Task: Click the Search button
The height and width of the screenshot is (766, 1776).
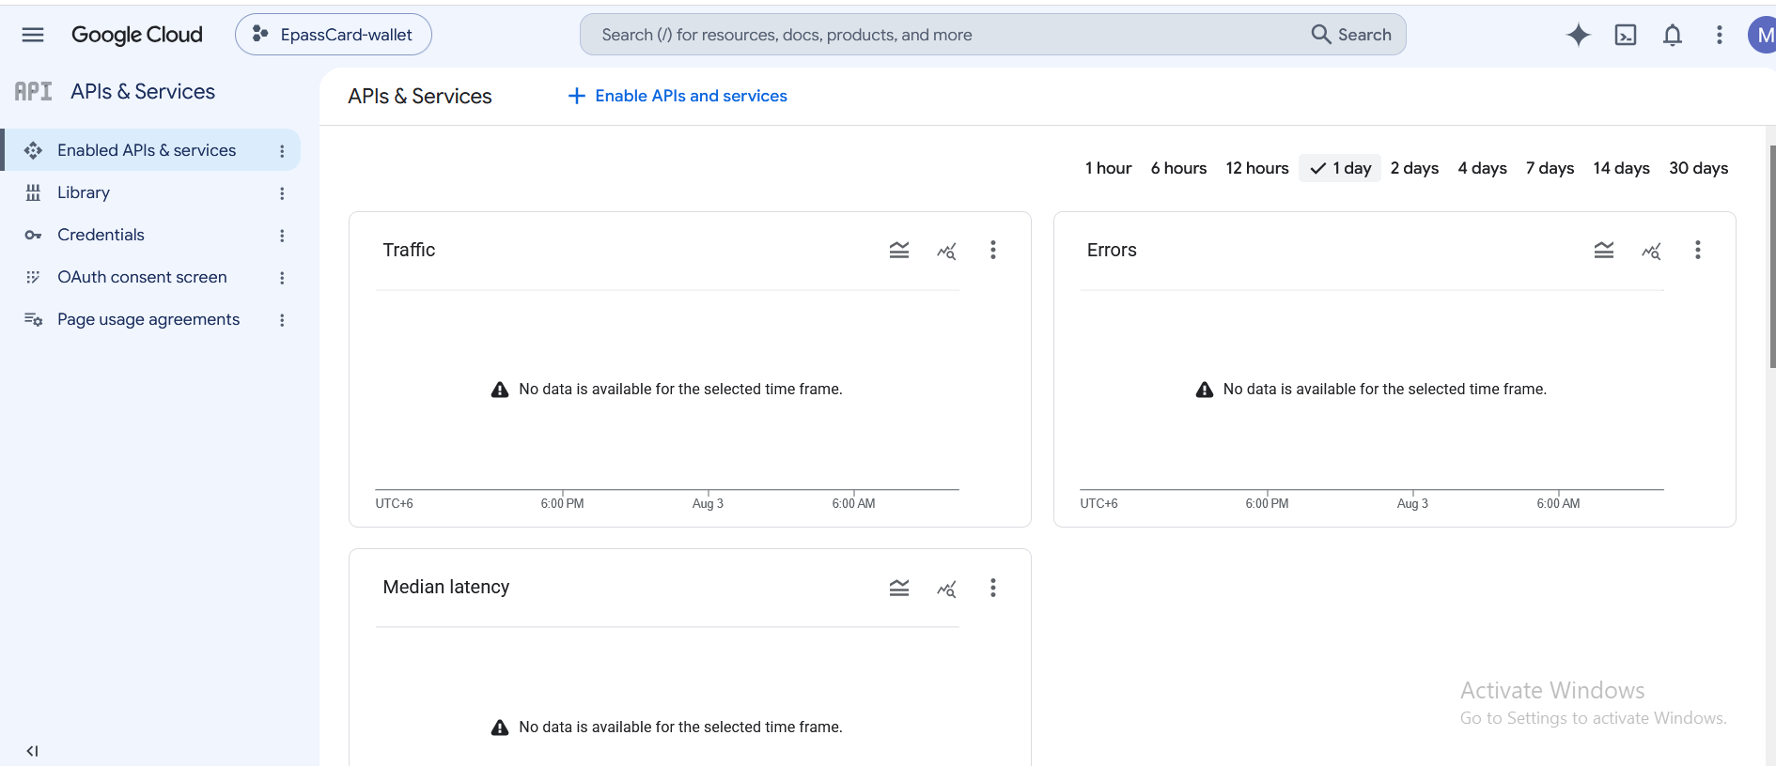Action: (1351, 35)
